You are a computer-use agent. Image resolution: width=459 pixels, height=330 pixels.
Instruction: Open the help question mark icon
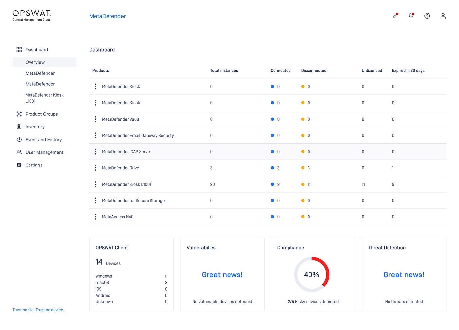point(427,16)
